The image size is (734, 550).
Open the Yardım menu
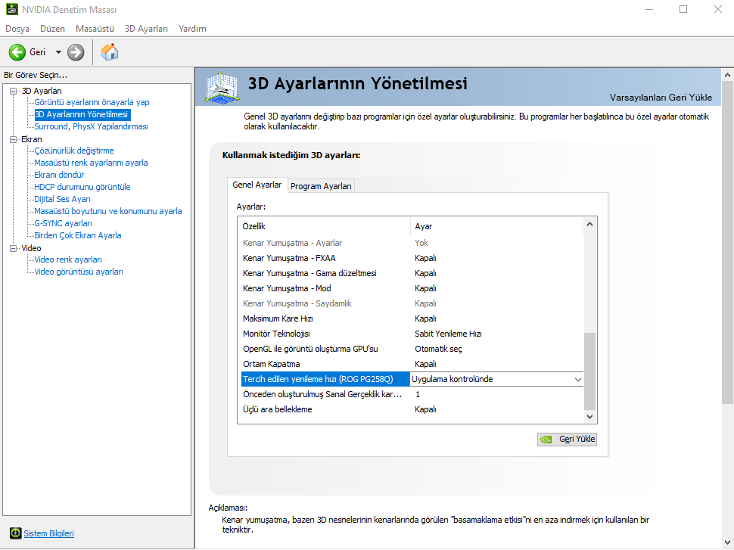click(x=192, y=29)
